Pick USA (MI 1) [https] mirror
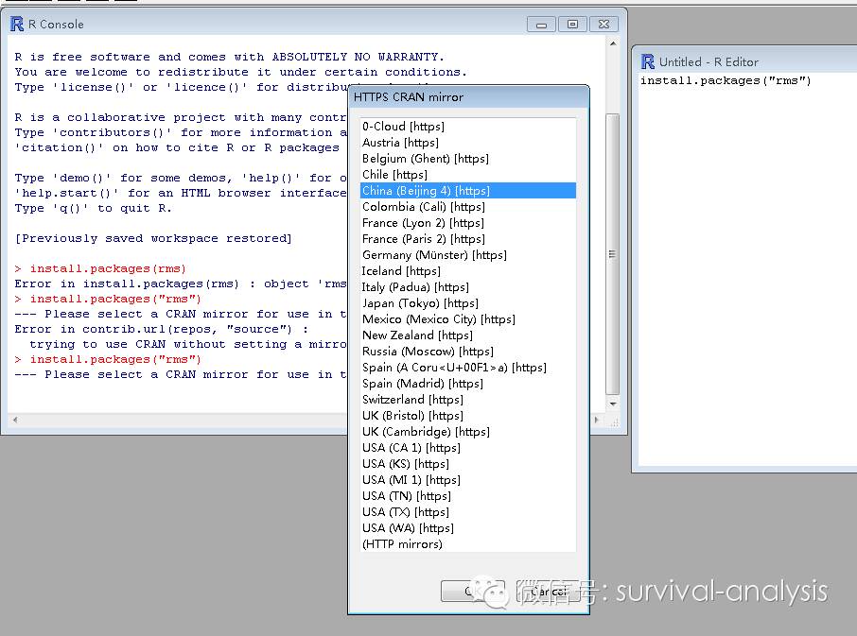Screen dimensions: 857x636 click(468, 480)
